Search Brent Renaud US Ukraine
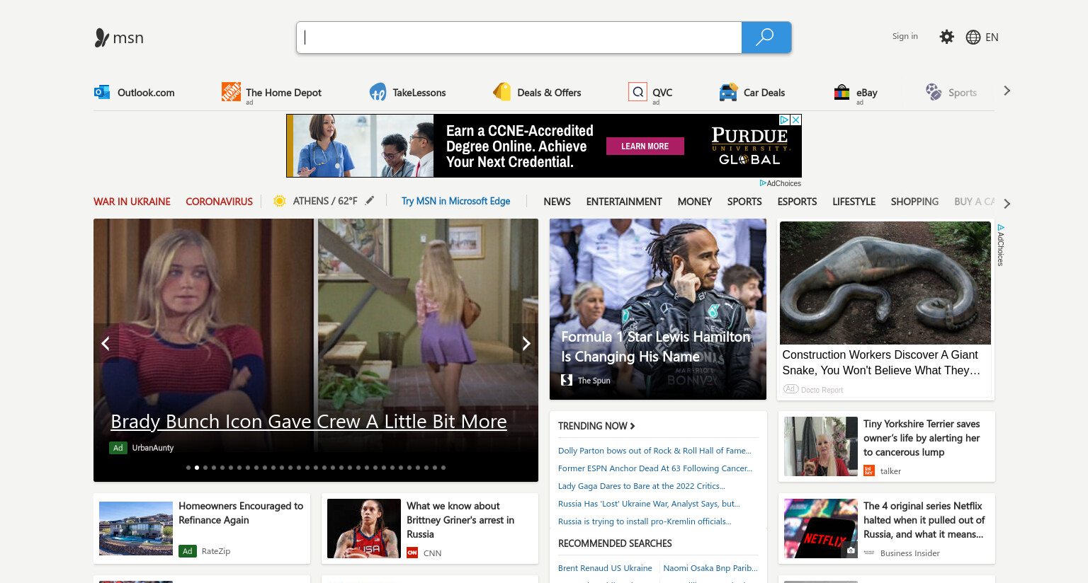 (605, 568)
